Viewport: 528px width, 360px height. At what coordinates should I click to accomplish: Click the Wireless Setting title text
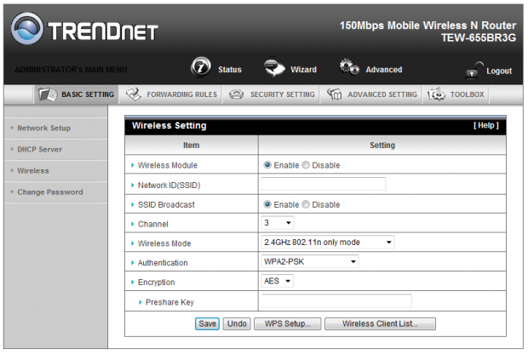point(169,125)
